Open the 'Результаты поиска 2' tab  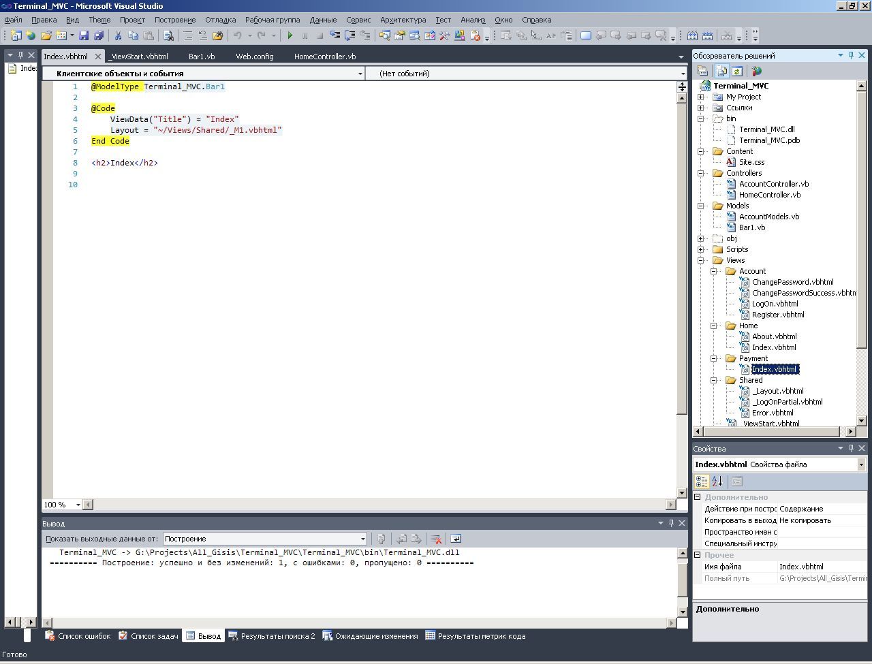[x=272, y=636]
